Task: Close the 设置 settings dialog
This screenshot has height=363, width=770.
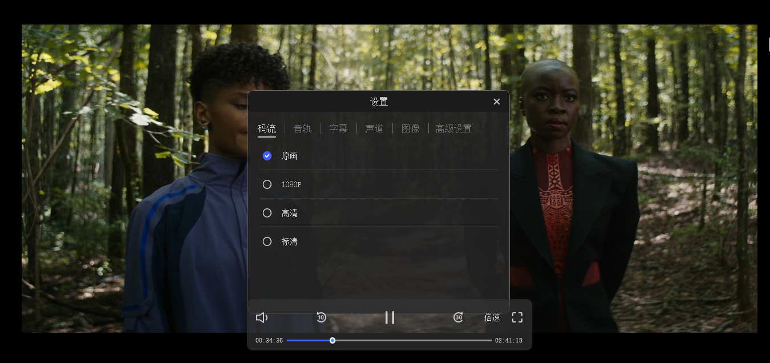Action: click(x=497, y=102)
